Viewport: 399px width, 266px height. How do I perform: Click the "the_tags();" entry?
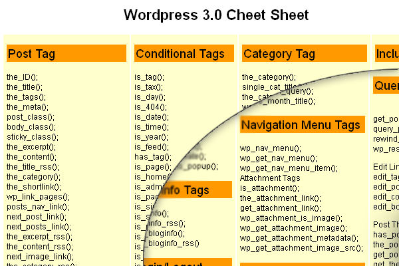[x=26, y=96]
